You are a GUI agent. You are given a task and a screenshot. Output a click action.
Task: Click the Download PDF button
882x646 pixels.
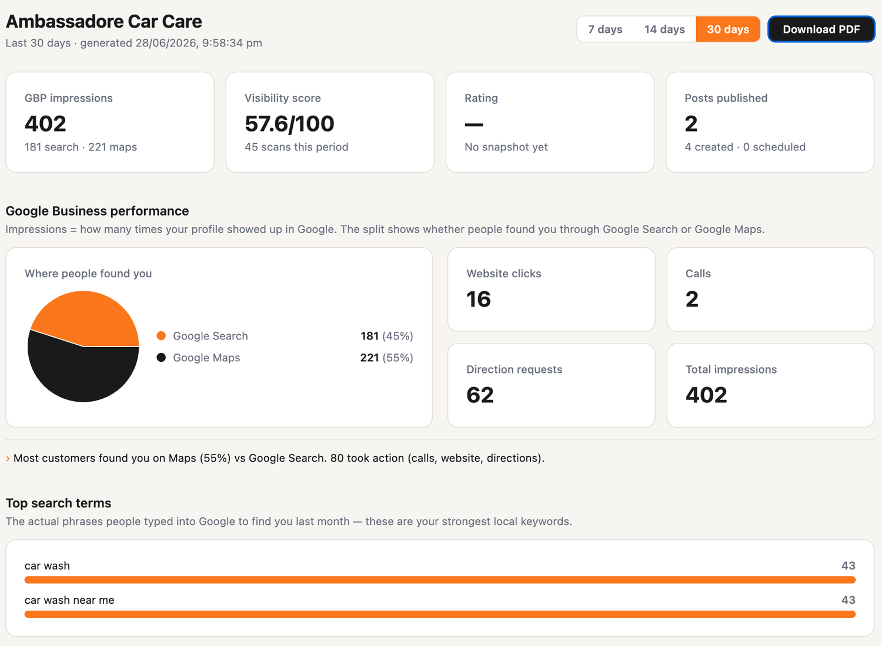coord(821,29)
